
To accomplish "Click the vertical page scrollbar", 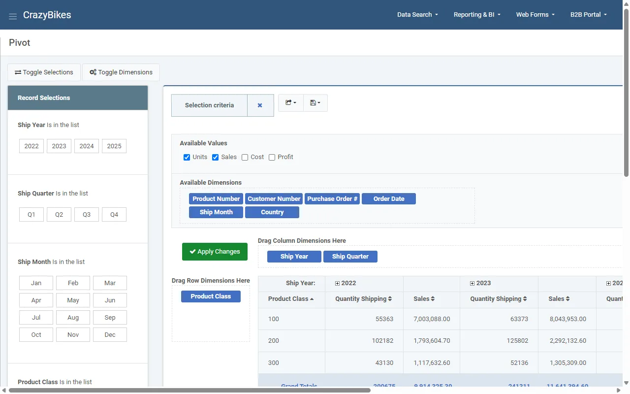I will (626, 94).
